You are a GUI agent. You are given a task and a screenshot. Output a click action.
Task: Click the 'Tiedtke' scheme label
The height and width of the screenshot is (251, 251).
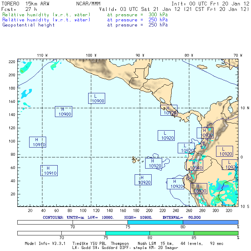(x=80, y=244)
